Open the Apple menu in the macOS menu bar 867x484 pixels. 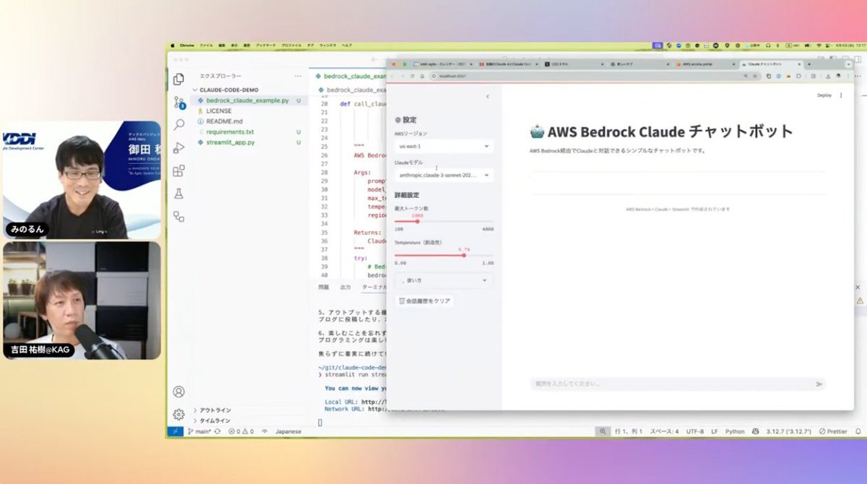click(x=171, y=45)
